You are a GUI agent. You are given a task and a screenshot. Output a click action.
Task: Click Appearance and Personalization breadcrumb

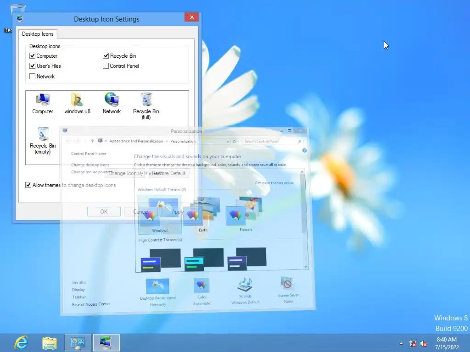pyautogui.click(x=136, y=141)
